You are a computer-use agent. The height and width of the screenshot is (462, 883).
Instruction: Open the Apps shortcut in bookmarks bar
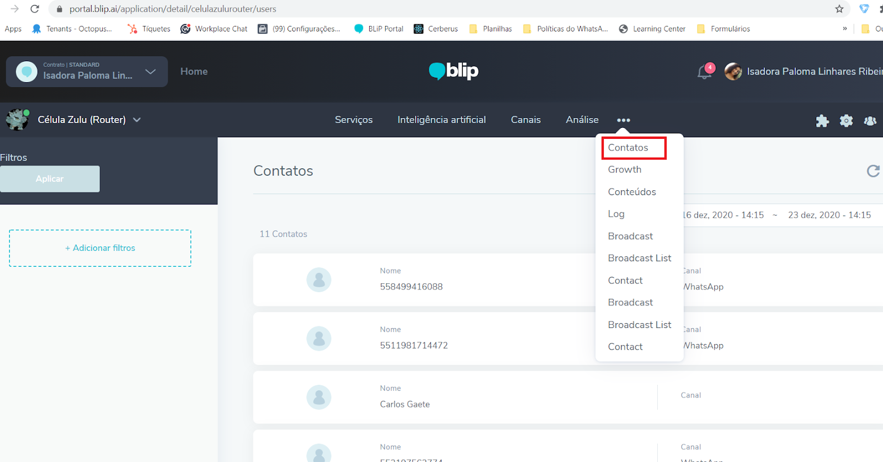13,29
